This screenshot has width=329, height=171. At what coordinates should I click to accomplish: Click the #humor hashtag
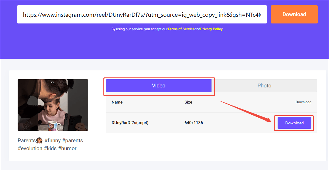[x=68, y=148]
